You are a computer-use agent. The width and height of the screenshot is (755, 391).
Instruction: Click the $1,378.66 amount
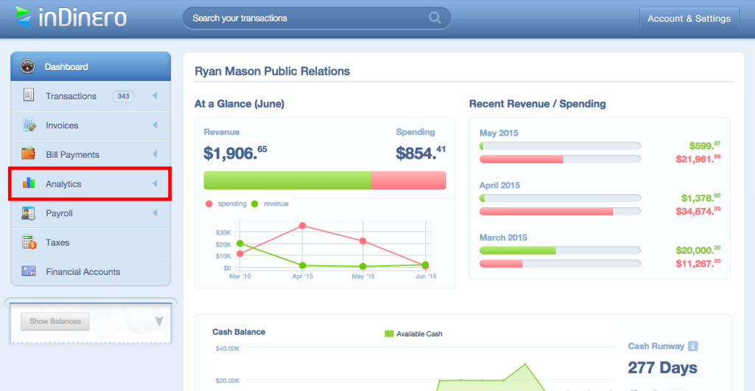[701, 198]
